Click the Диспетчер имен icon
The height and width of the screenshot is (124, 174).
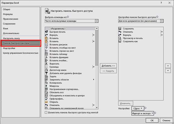(x=46, y=70)
